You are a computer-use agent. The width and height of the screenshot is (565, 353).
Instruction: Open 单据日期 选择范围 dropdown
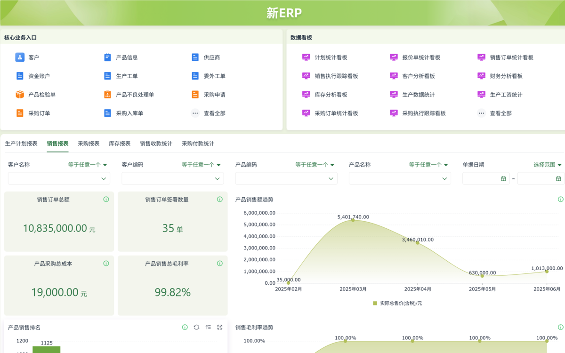coord(548,165)
